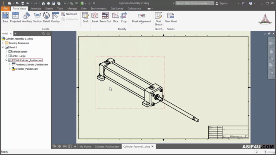Open the browser panel hamburger menu
This screenshot has width=276, height=155.
pyautogui.click(x=48, y=34)
